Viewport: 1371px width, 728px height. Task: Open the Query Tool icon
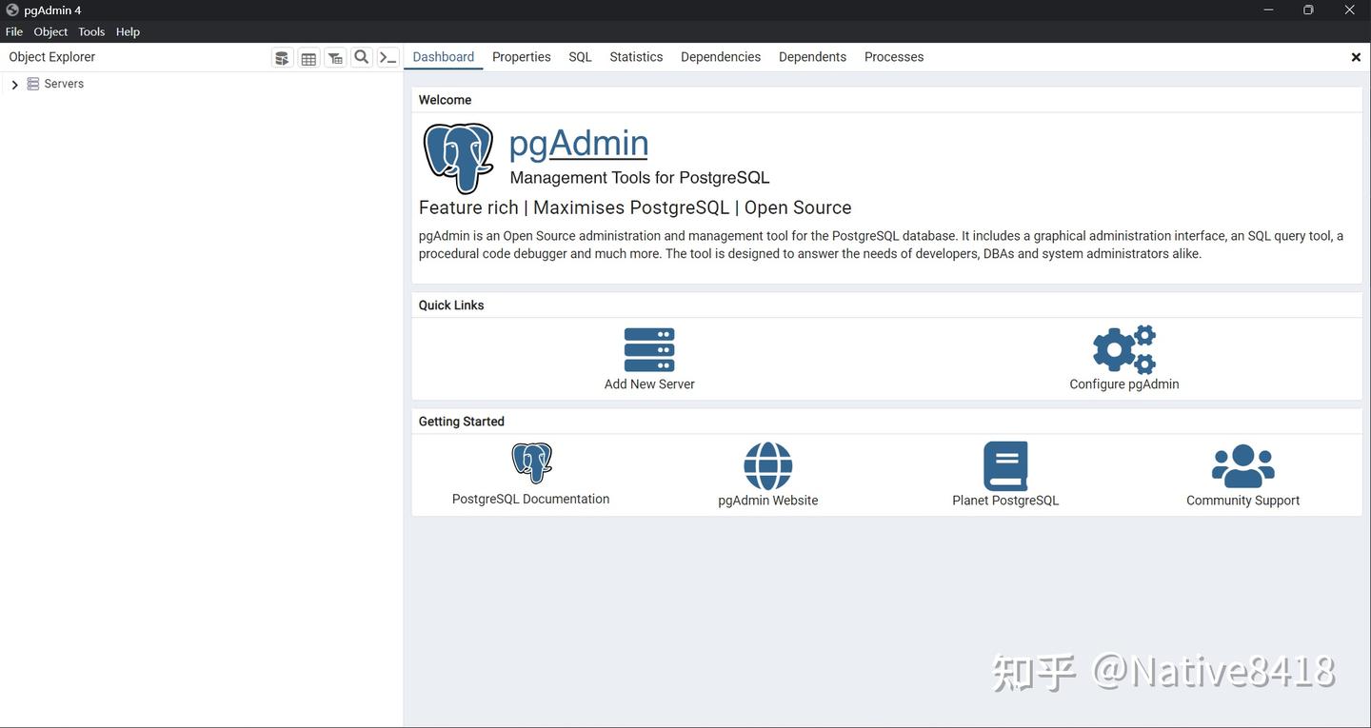[282, 57]
